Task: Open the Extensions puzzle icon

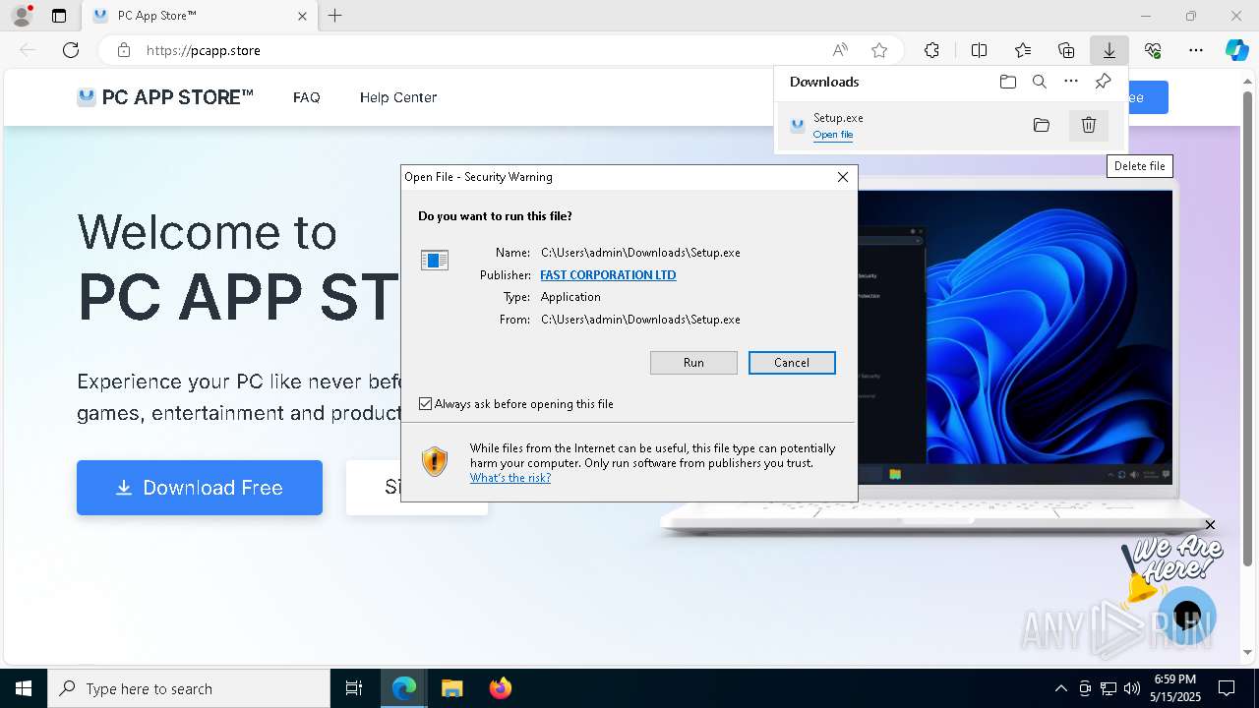Action: coord(931,50)
